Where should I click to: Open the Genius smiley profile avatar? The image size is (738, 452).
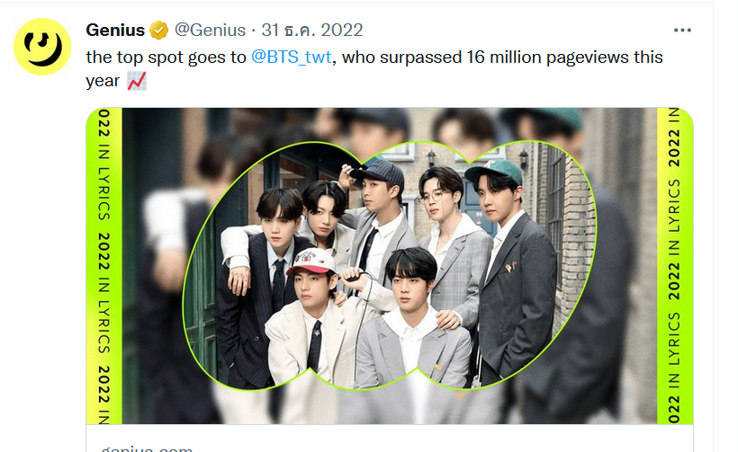42,47
